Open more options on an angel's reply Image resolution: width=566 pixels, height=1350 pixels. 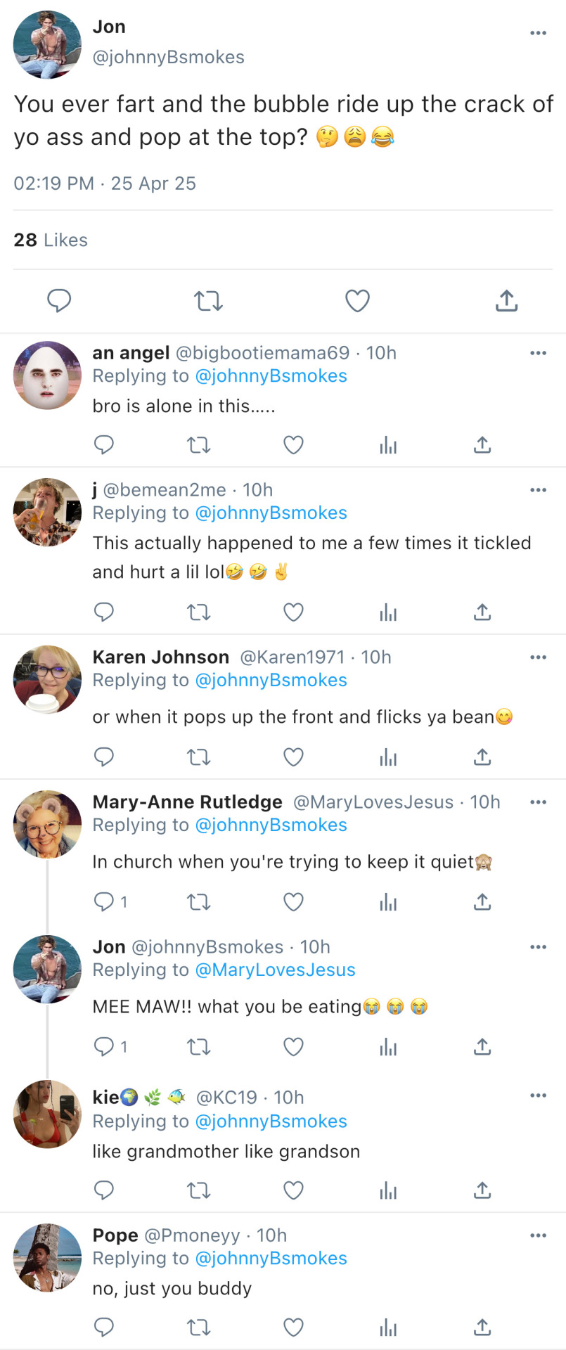point(538,353)
